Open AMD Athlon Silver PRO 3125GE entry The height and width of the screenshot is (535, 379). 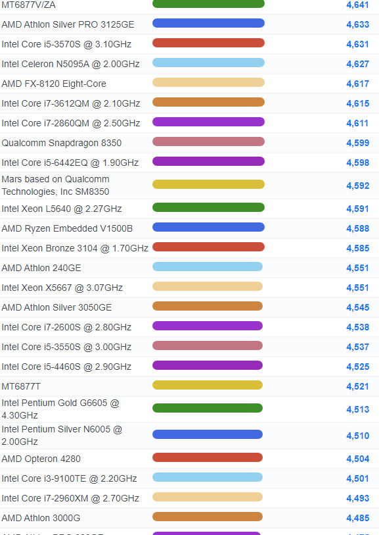coord(68,24)
